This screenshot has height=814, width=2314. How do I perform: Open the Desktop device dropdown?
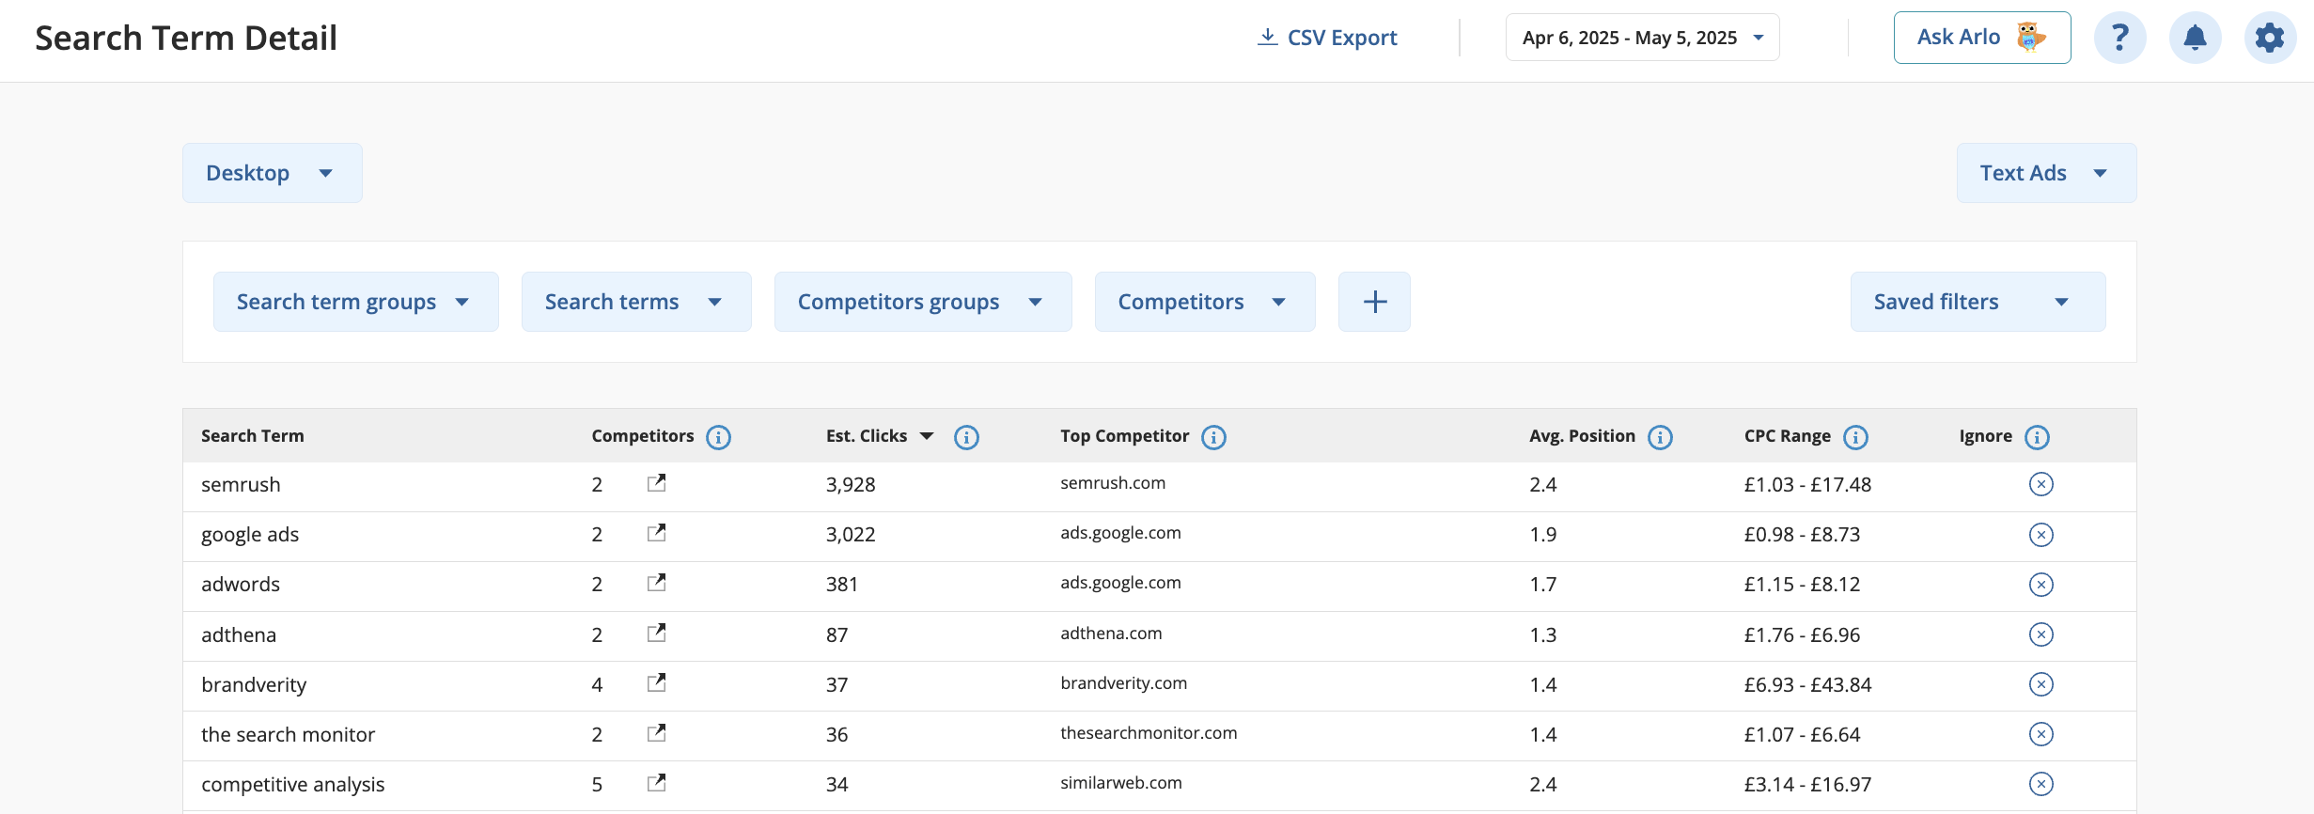(272, 173)
